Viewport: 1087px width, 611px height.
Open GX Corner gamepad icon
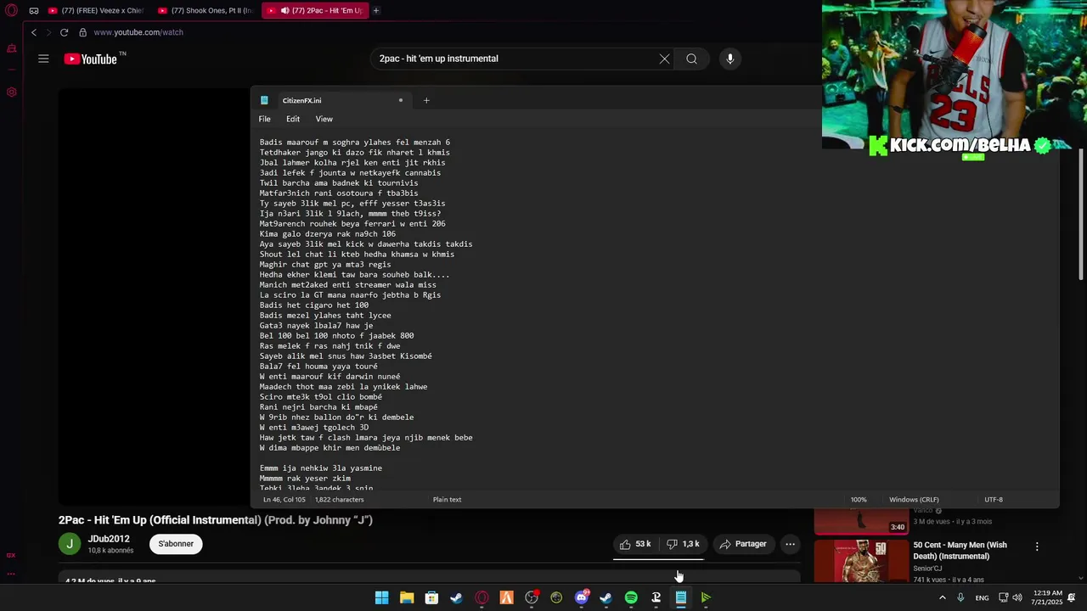pyautogui.click(x=34, y=11)
